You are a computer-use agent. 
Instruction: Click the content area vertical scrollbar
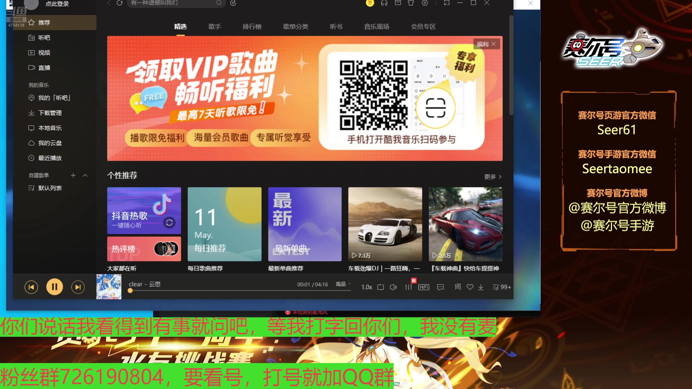(x=511, y=66)
